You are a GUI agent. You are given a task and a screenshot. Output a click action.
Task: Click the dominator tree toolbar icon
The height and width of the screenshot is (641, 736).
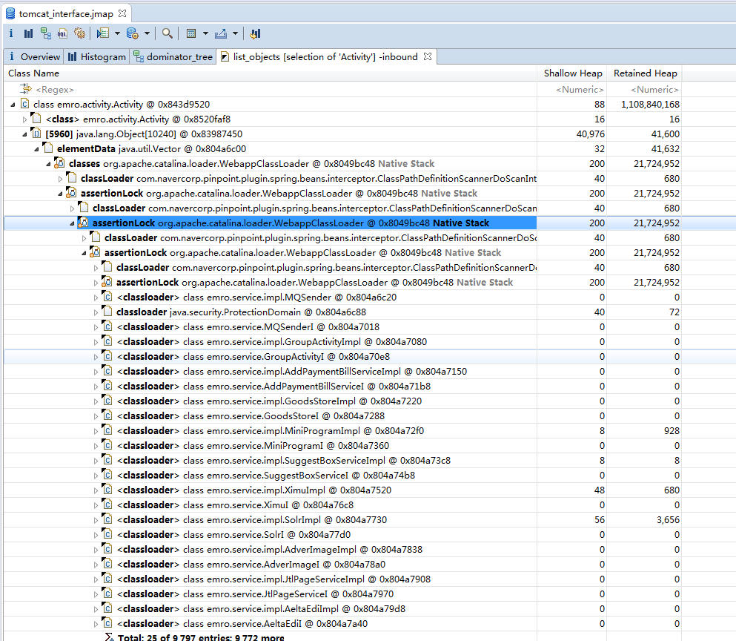46,33
